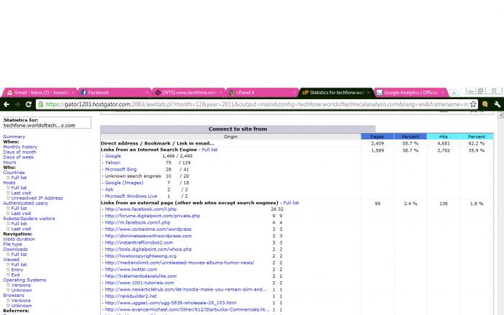This screenshot has width=504, height=315.
Task: Open the Downloads report
Action: pyautogui.click(x=15, y=249)
